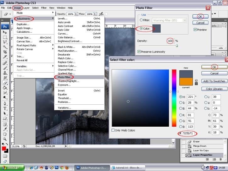Open the Filter menu
The image size is (228, 171).
[44, 8]
